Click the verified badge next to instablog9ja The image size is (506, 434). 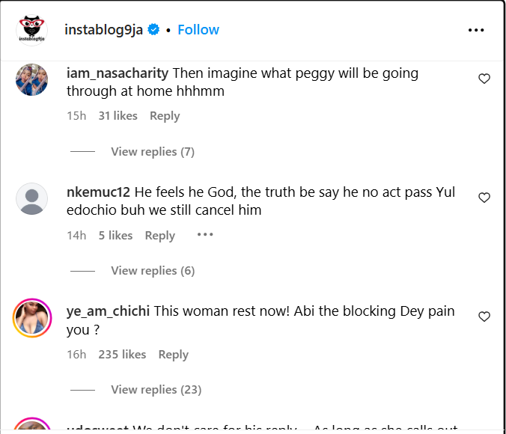pos(154,30)
